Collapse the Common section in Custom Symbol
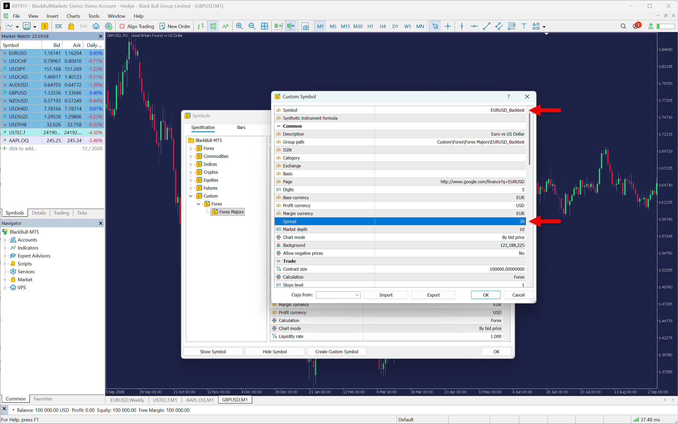Image resolution: width=678 pixels, height=424 pixels. tap(278, 126)
